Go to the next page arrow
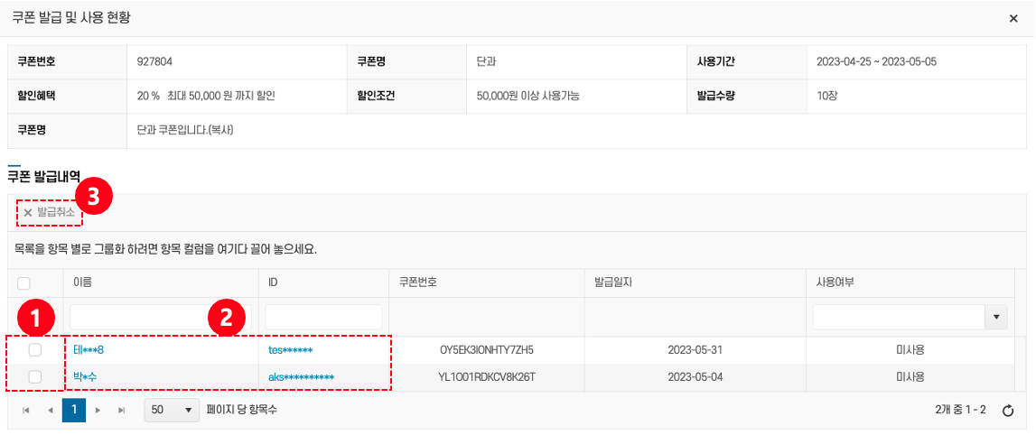The height and width of the screenshot is (435, 1036). pyautogui.click(x=98, y=411)
